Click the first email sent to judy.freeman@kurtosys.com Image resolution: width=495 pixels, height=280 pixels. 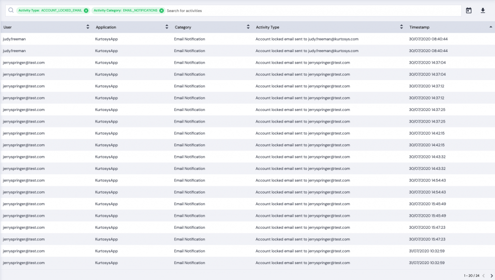(x=307, y=39)
